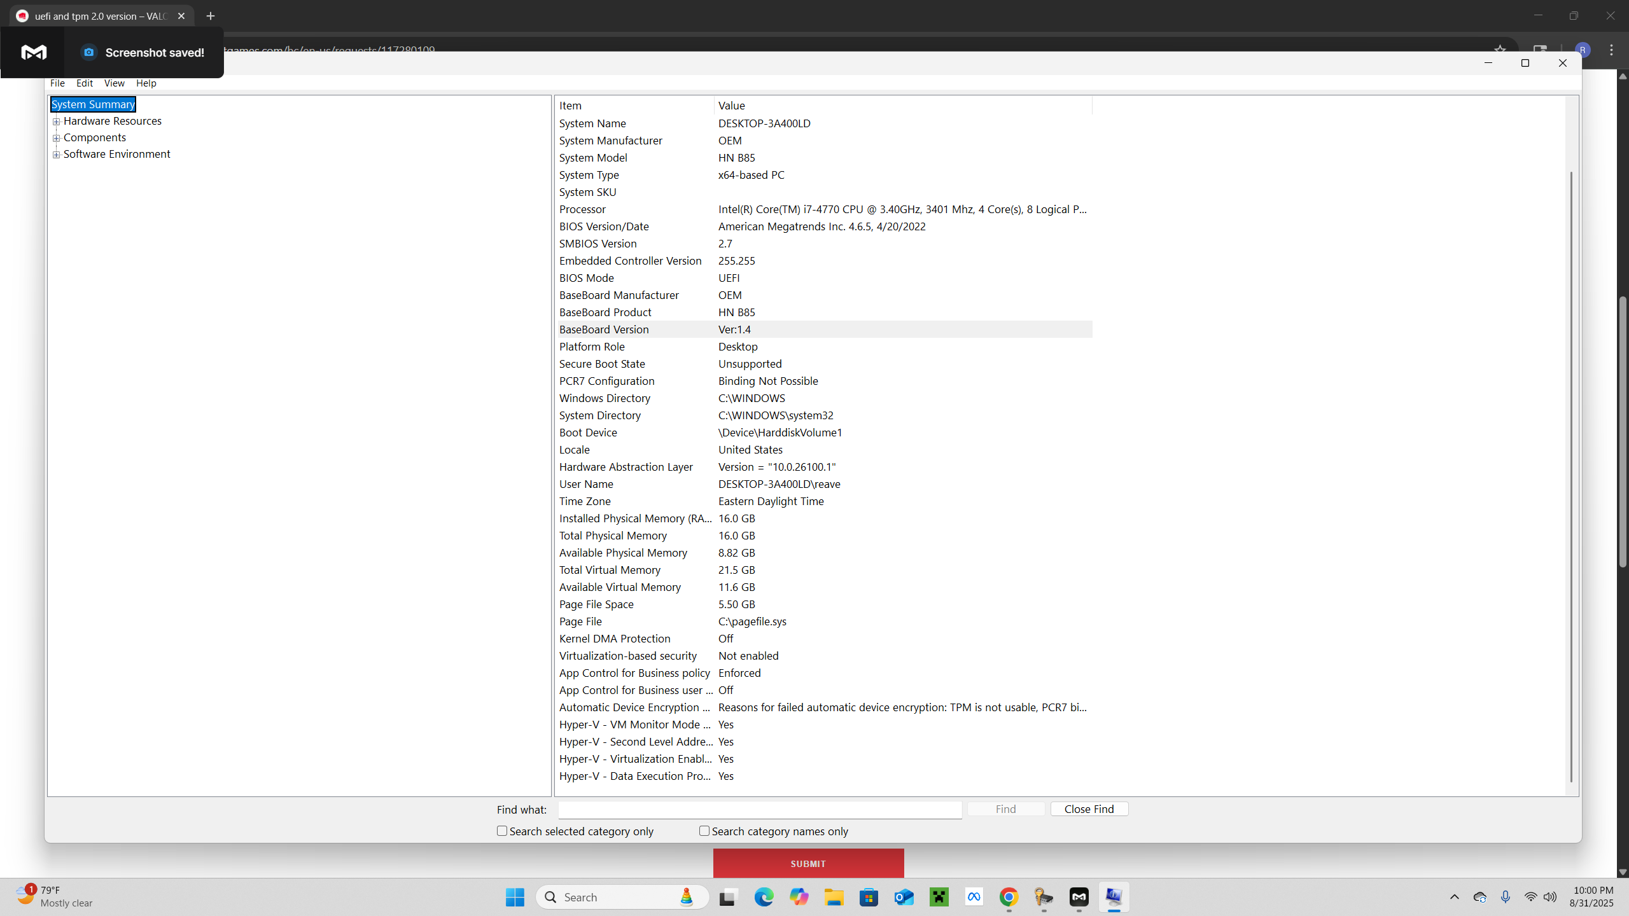This screenshot has height=916, width=1629.
Task: Expand the Components tree node
Action: tap(57, 138)
